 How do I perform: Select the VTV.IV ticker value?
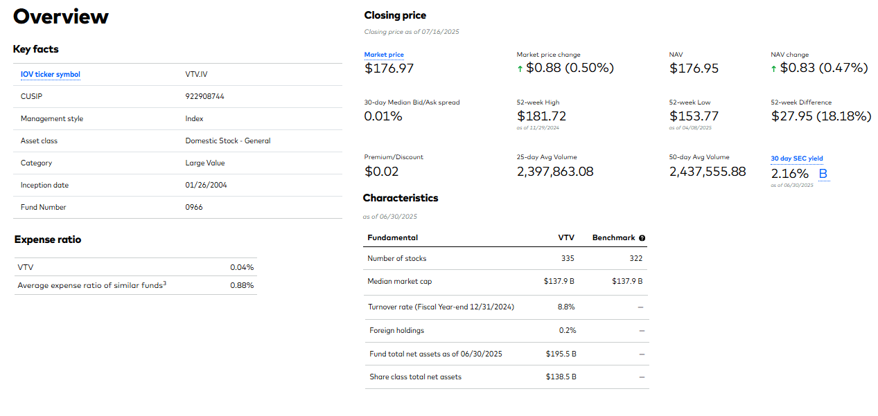[x=196, y=75]
